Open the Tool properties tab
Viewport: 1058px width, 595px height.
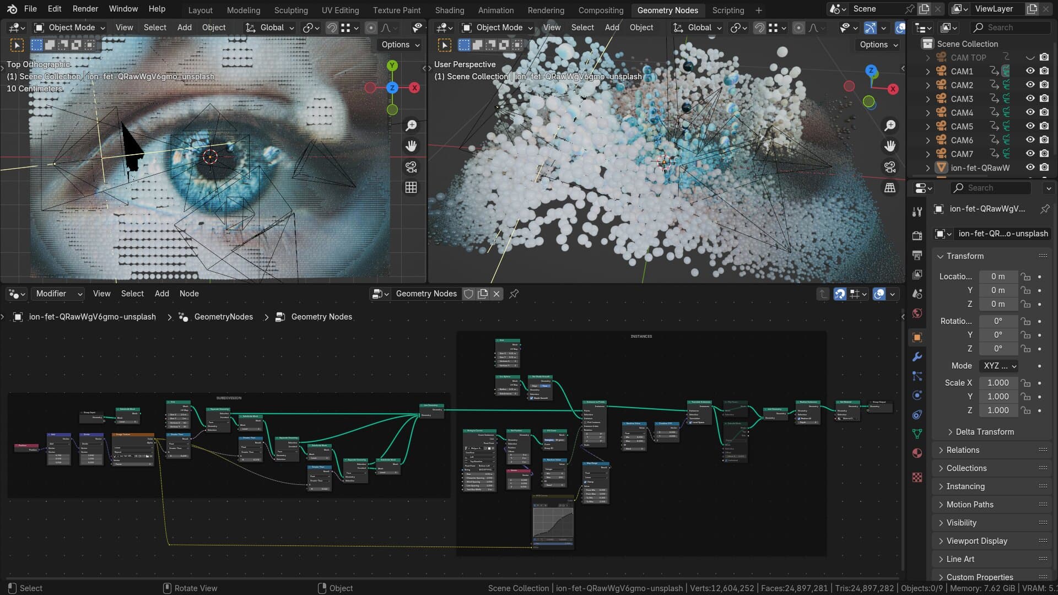coord(917,212)
